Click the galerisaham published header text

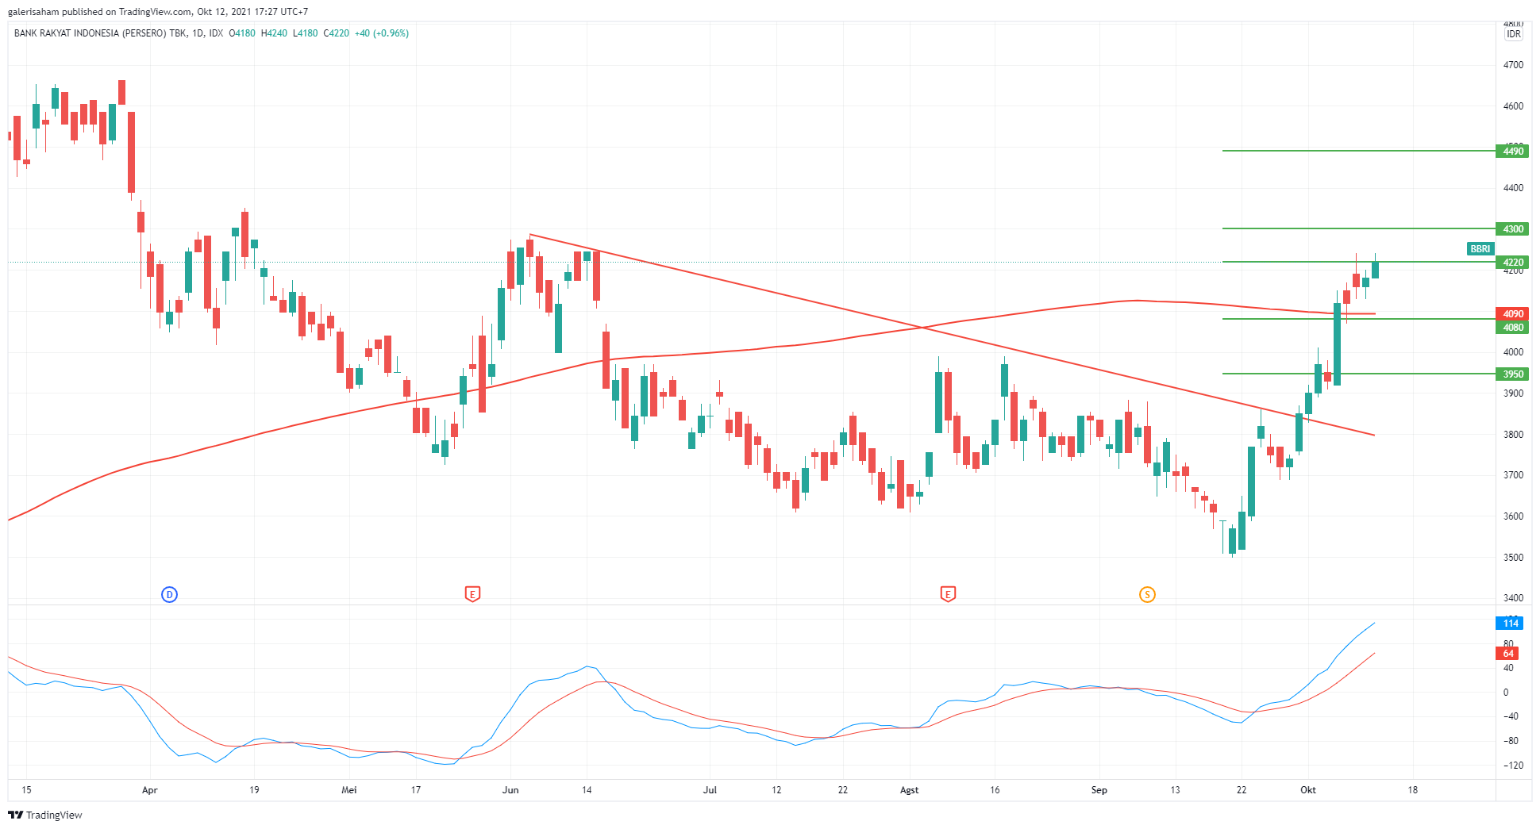pos(158,12)
